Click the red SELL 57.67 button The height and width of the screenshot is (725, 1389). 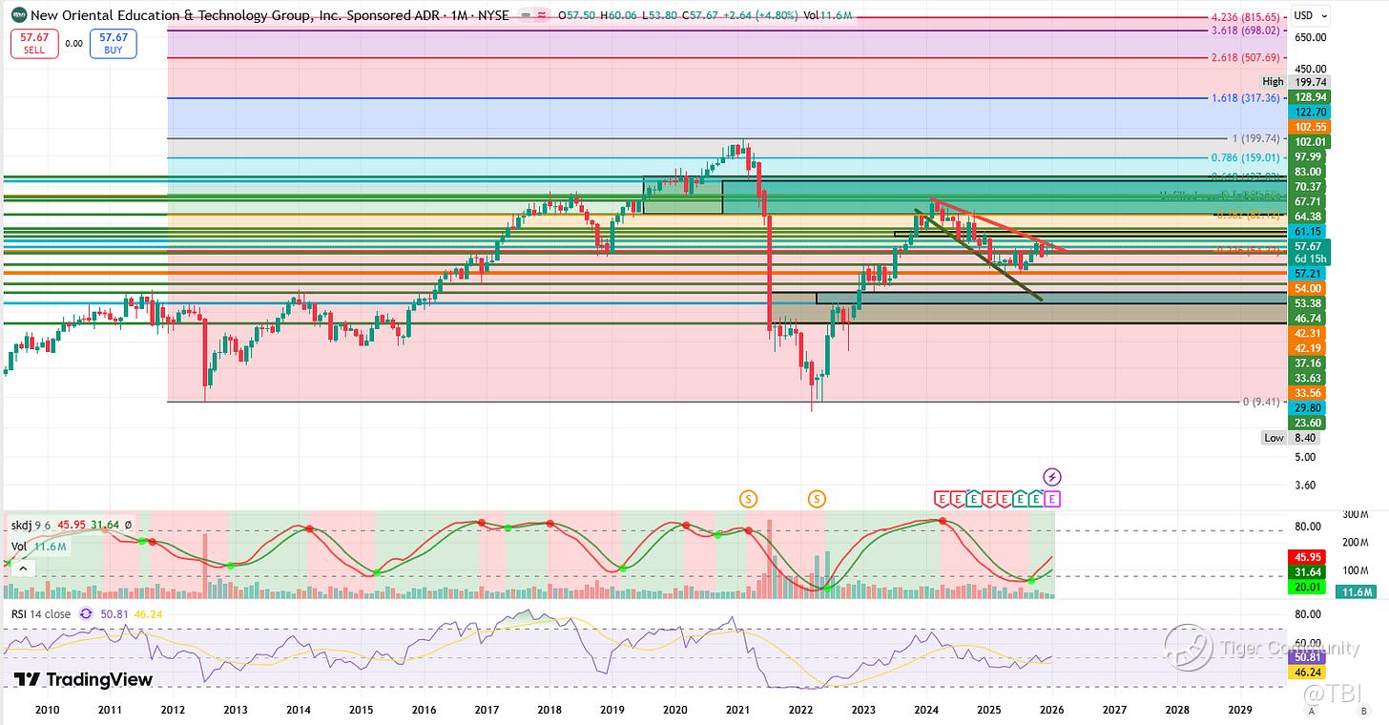[33, 44]
